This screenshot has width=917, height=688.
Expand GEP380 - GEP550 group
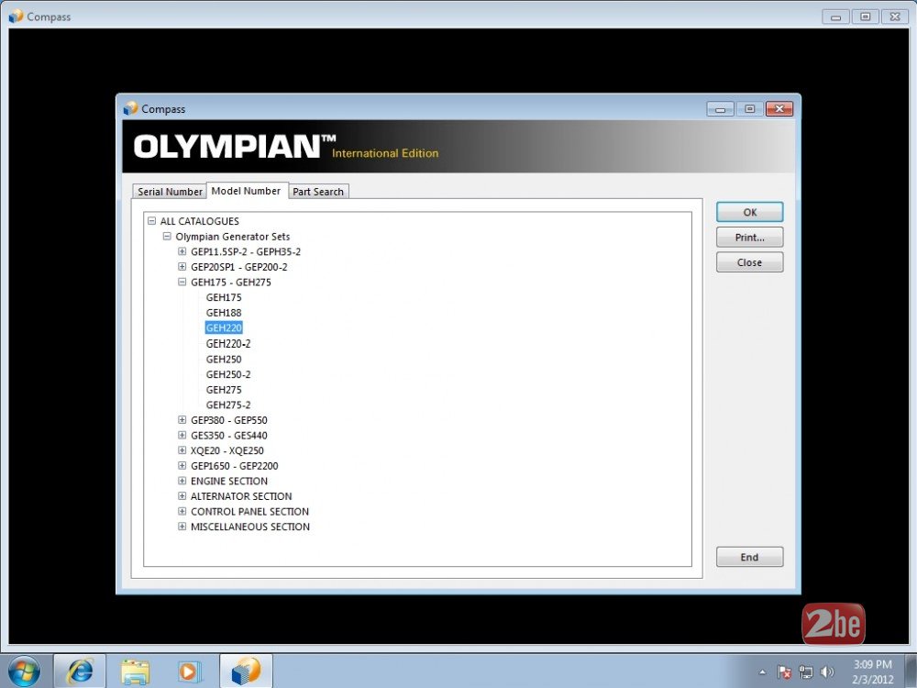(x=182, y=420)
